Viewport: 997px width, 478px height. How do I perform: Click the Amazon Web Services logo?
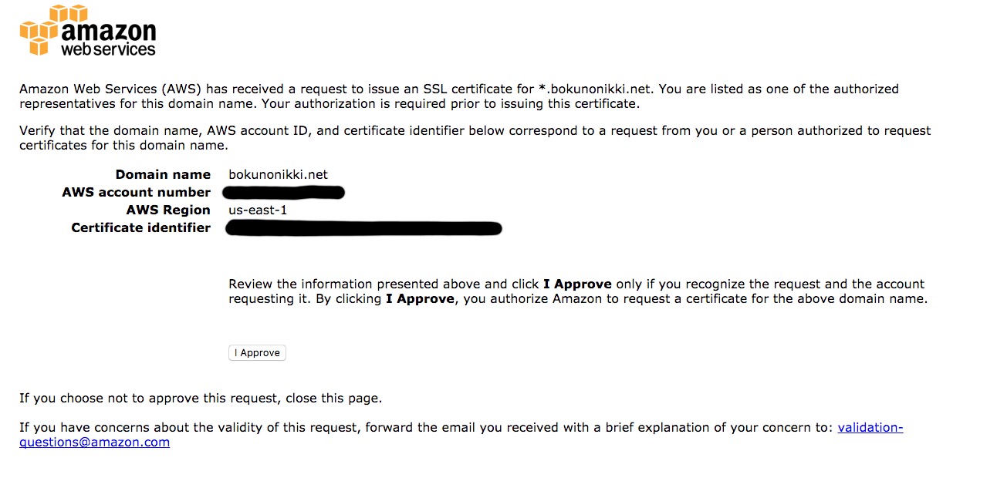click(87, 32)
